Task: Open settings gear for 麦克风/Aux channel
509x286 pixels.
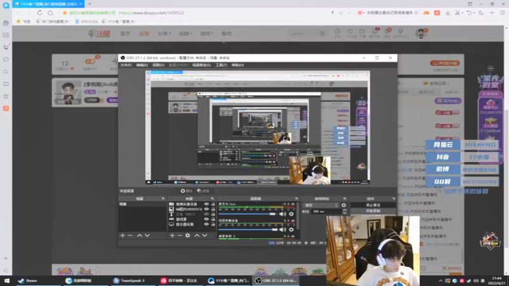Action: pos(291,214)
